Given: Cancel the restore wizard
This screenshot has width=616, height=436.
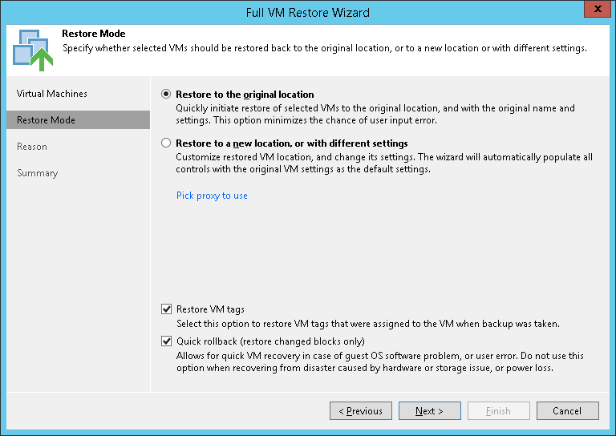Looking at the screenshot, I should 567,411.
